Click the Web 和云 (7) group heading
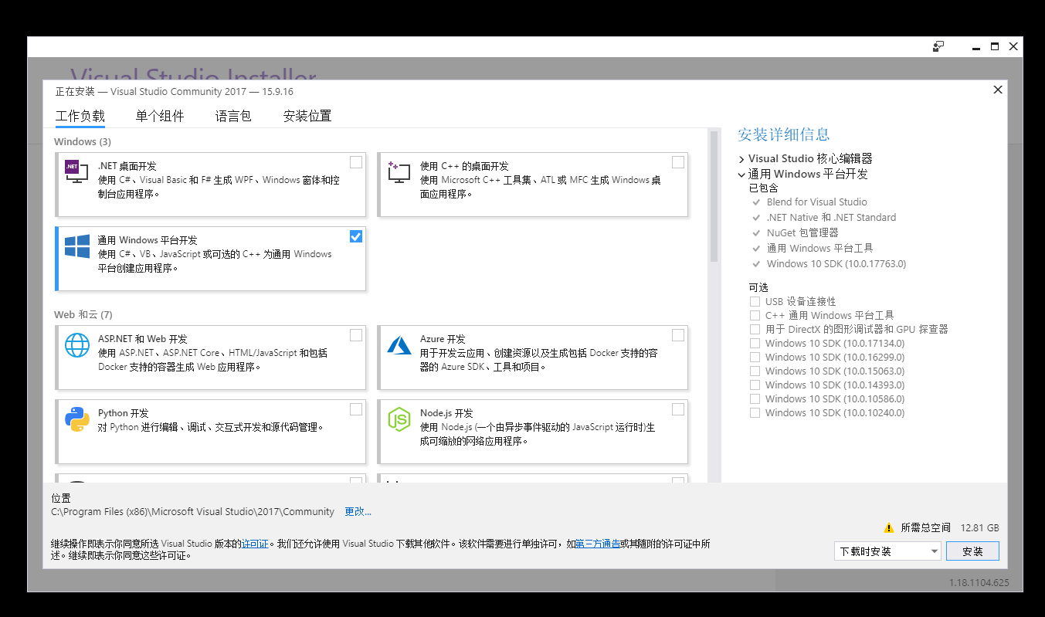This screenshot has width=1045, height=617. coord(83,315)
